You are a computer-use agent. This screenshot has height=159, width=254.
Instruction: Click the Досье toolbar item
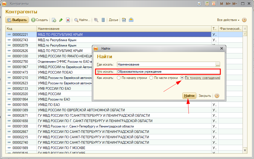pyautogui.click(x=113, y=20)
